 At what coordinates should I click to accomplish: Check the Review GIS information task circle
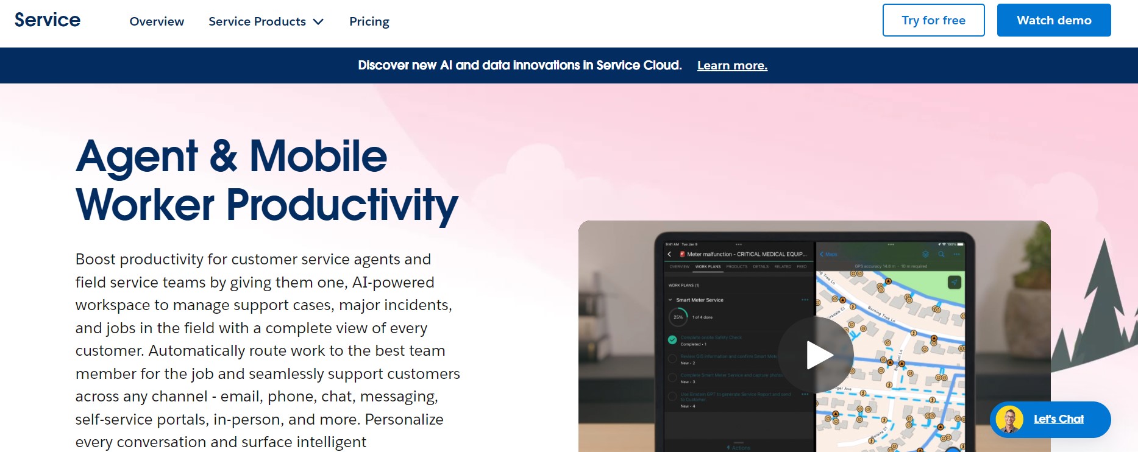click(x=672, y=359)
